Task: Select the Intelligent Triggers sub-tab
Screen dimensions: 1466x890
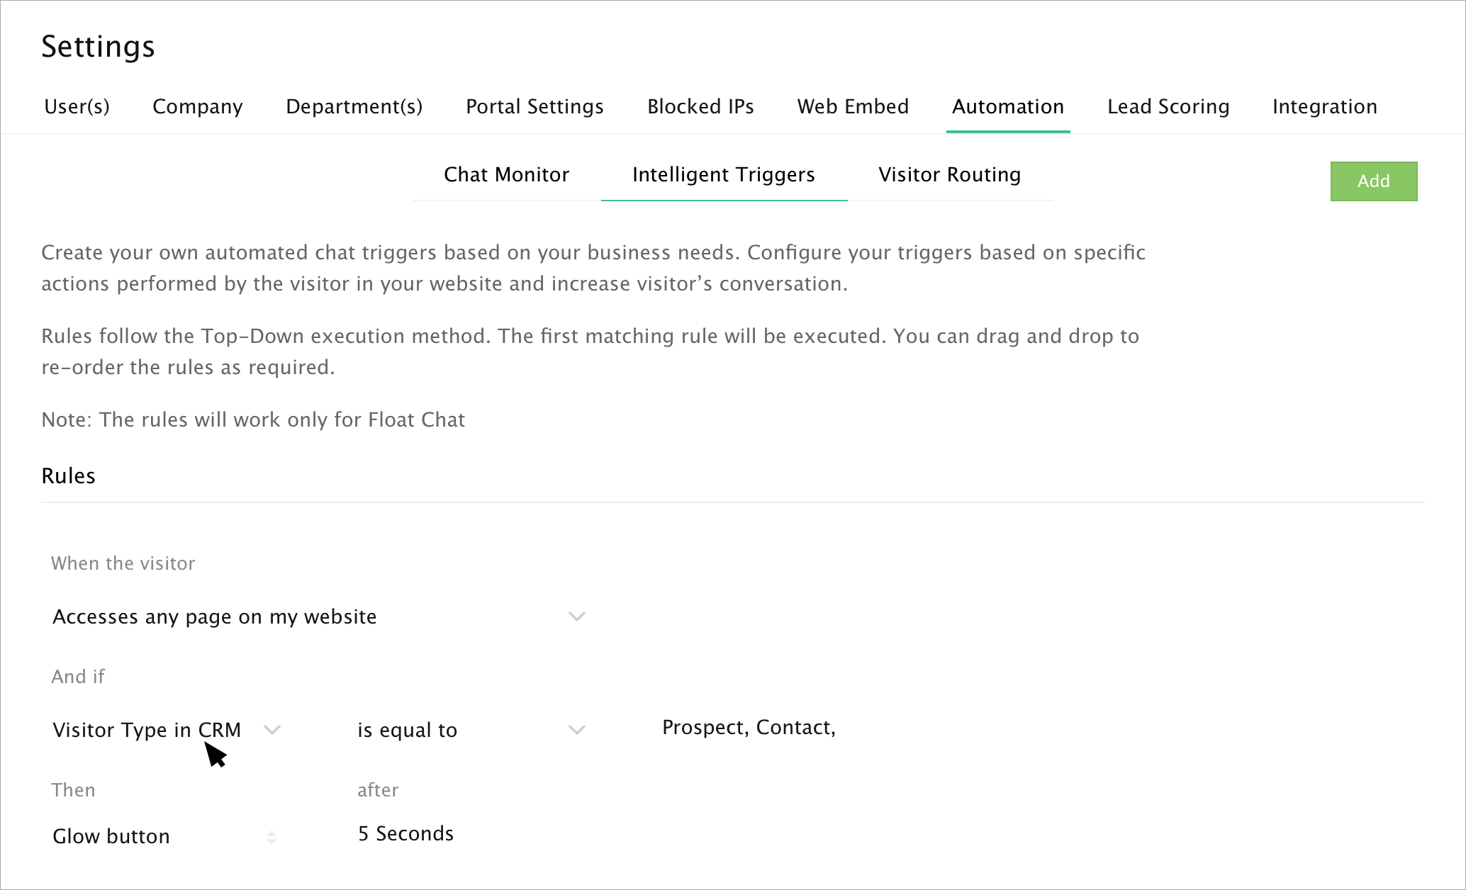Action: pos(723,174)
